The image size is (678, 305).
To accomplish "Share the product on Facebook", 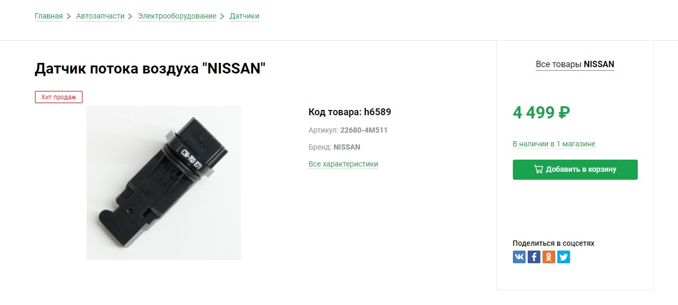I will pos(534,257).
